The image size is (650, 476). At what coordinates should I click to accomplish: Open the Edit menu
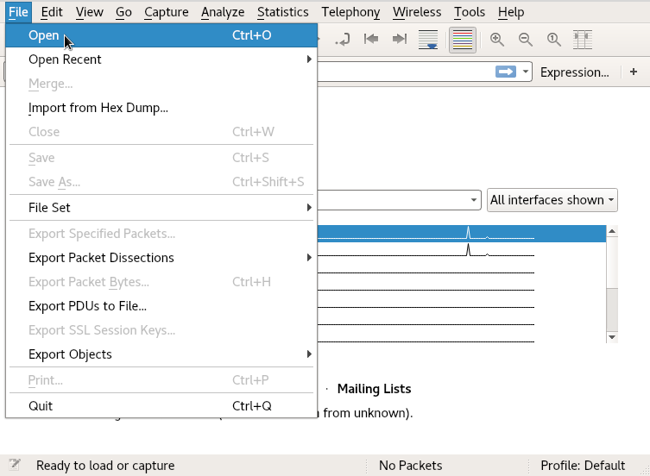[52, 12]
